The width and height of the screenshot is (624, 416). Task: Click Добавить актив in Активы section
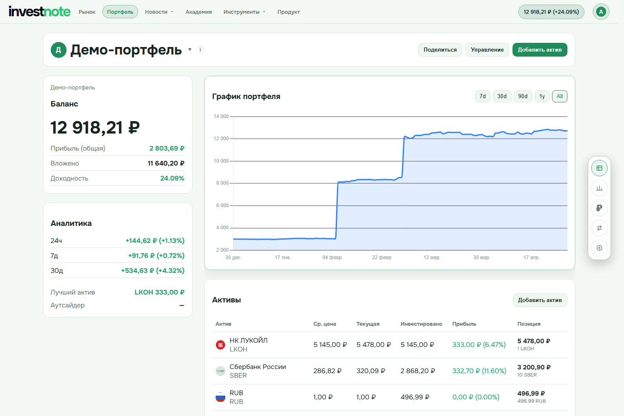pos(540,300)
